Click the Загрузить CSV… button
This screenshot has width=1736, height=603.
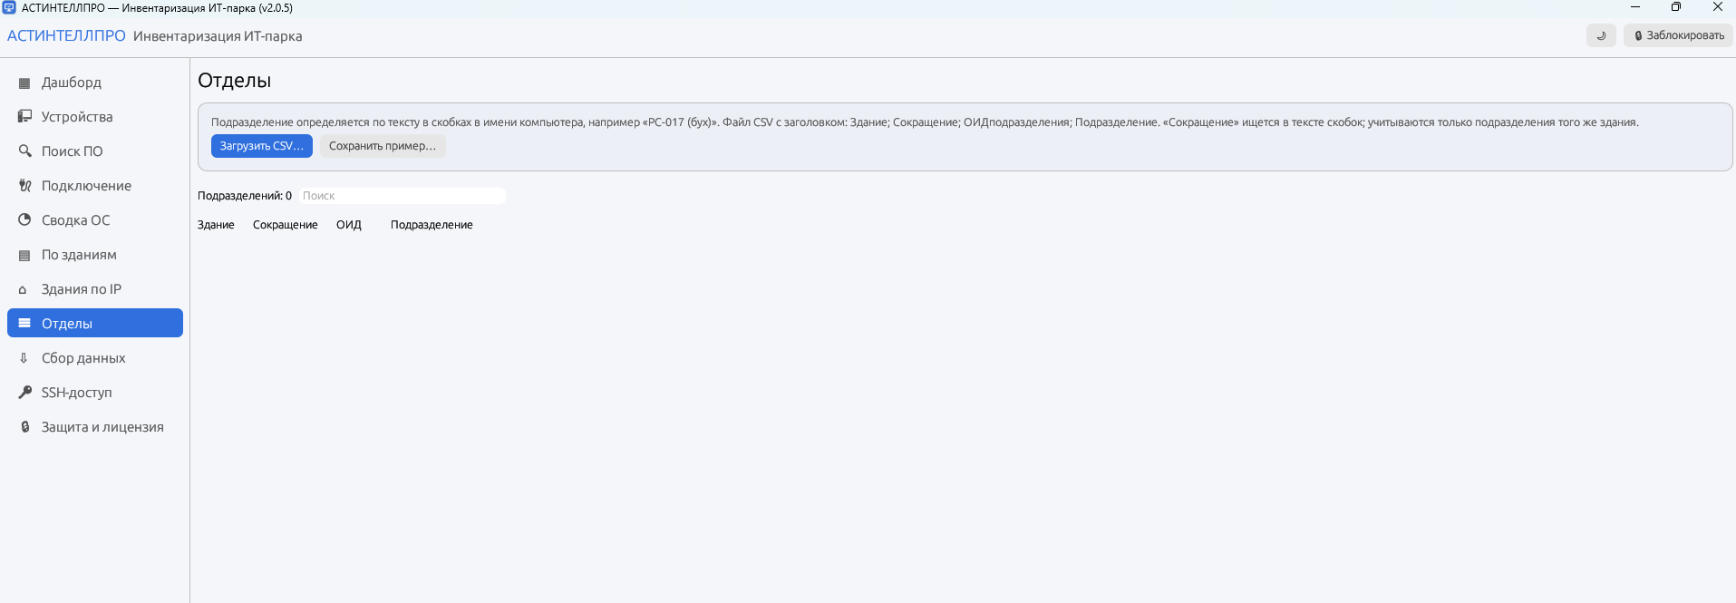click(x=262, y=146)
